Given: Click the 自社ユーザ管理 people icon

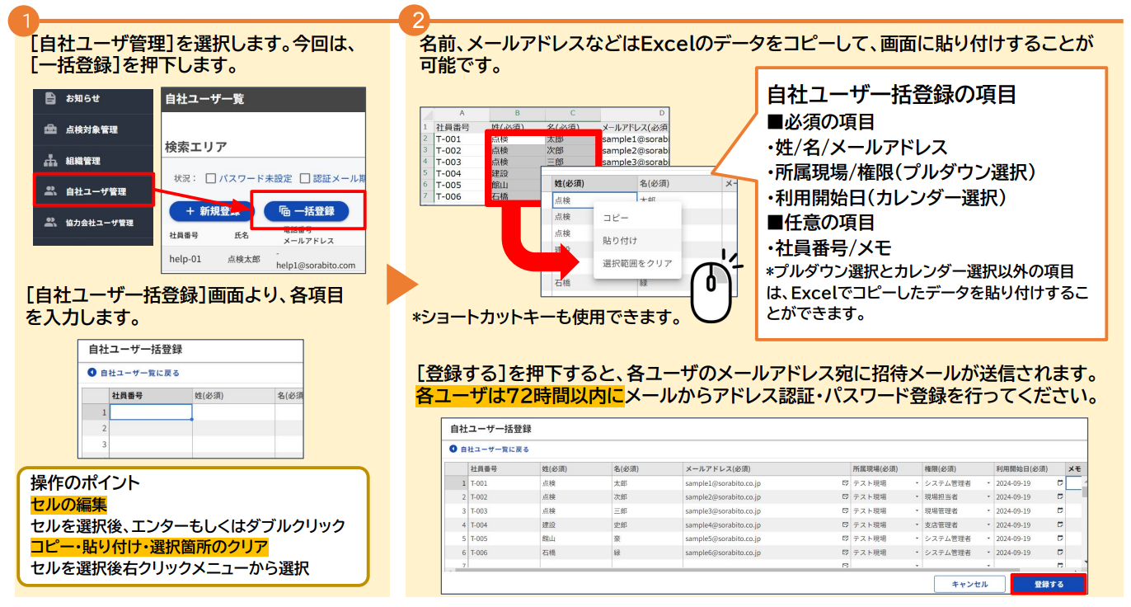Looking at the screenshot, I should tap(51, 191).
